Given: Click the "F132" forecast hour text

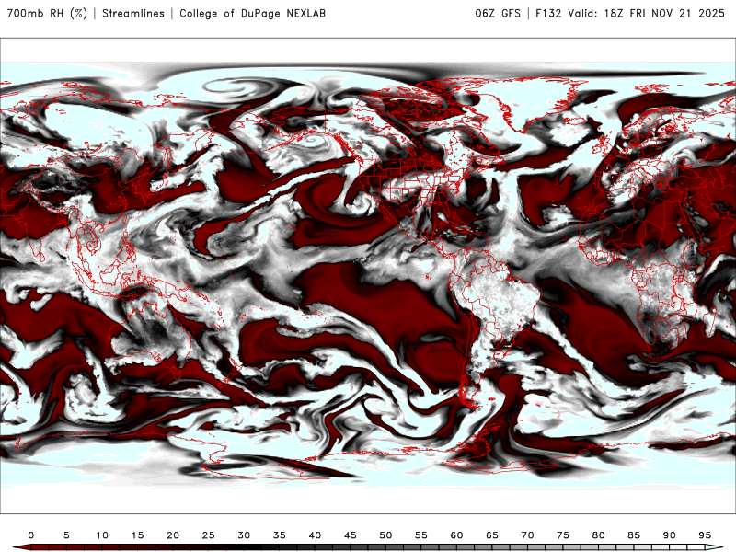Looking at the screenshot, I should pyautogui.click(x=548, y=13).
